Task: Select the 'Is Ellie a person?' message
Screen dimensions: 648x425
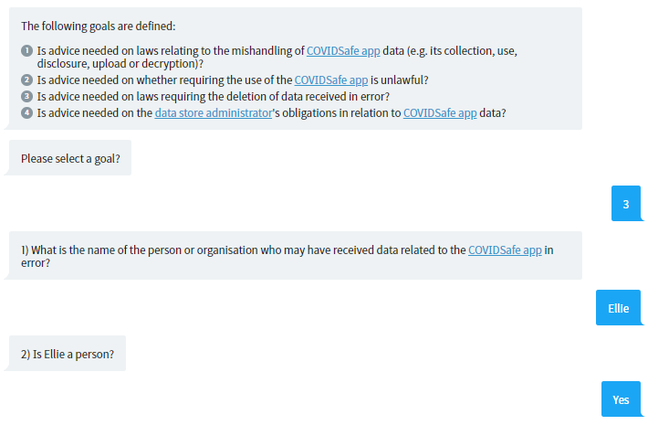Action: pos(68,354)
